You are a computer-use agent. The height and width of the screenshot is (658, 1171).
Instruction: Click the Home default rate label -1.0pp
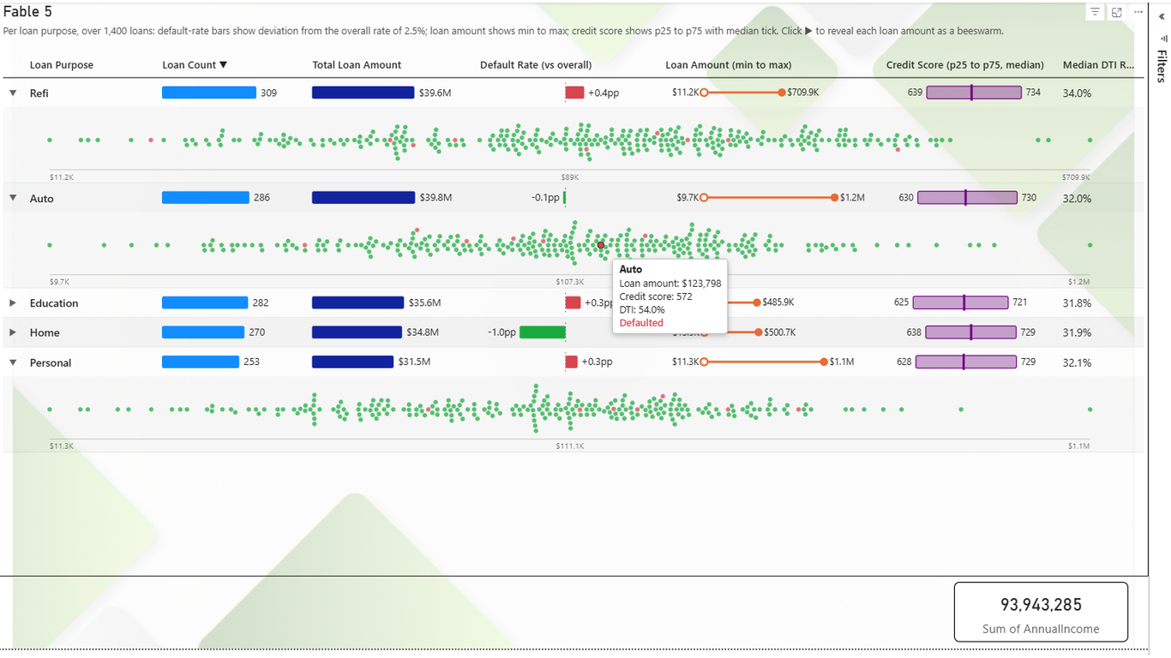tap(501, 332)
